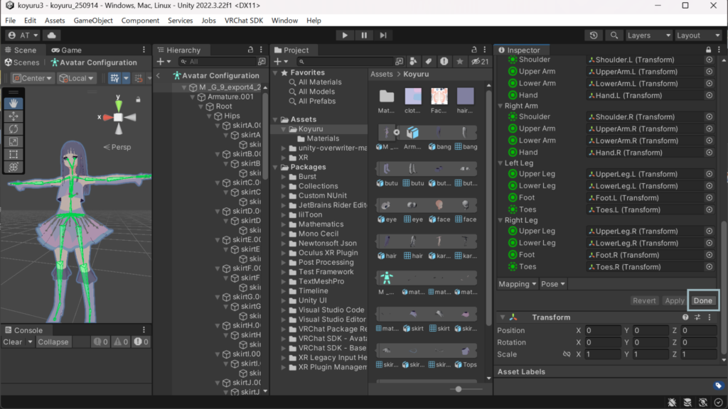Open the Mapping dropdown
This screenshot has width=728, height=409.
pyautogui.click(x=518, y=284)
